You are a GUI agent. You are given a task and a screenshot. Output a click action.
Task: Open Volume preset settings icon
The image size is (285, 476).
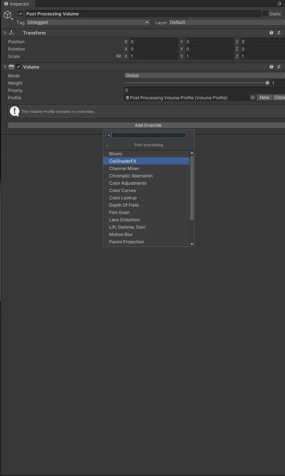coord(279,67)
